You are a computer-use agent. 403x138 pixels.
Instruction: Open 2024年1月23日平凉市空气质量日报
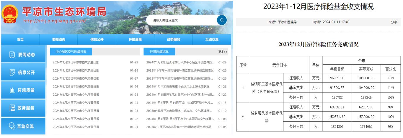(x=76, y=103)
